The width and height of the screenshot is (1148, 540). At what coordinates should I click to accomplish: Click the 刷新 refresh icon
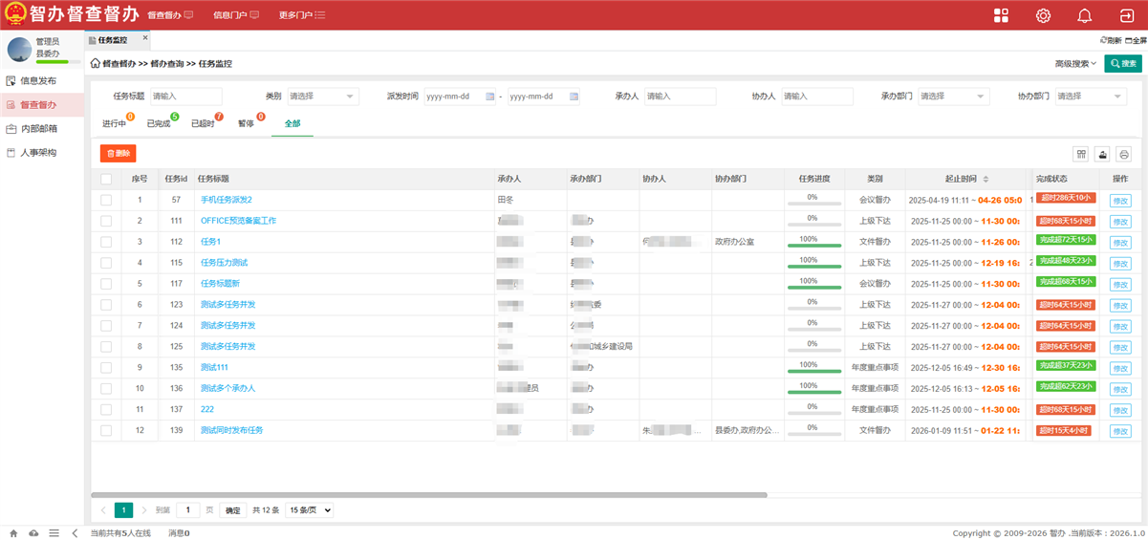click(1110, 40)
